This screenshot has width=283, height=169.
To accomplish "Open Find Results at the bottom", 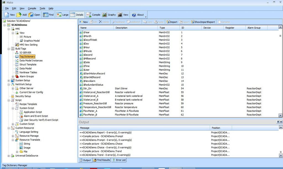I will 101,160.
